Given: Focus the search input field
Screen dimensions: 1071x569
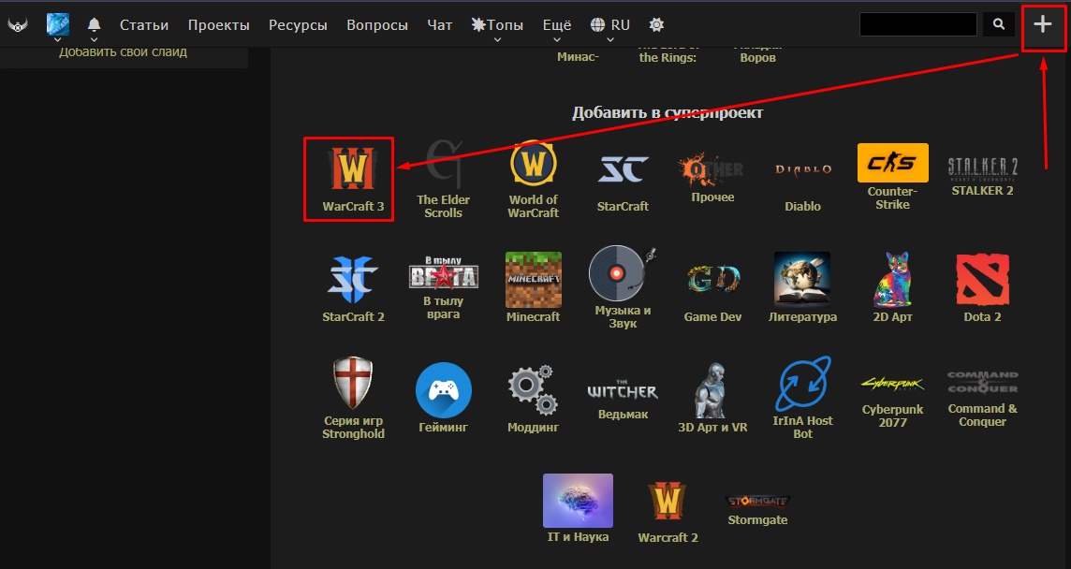Looking at the screenshot, I should (918, 24).
